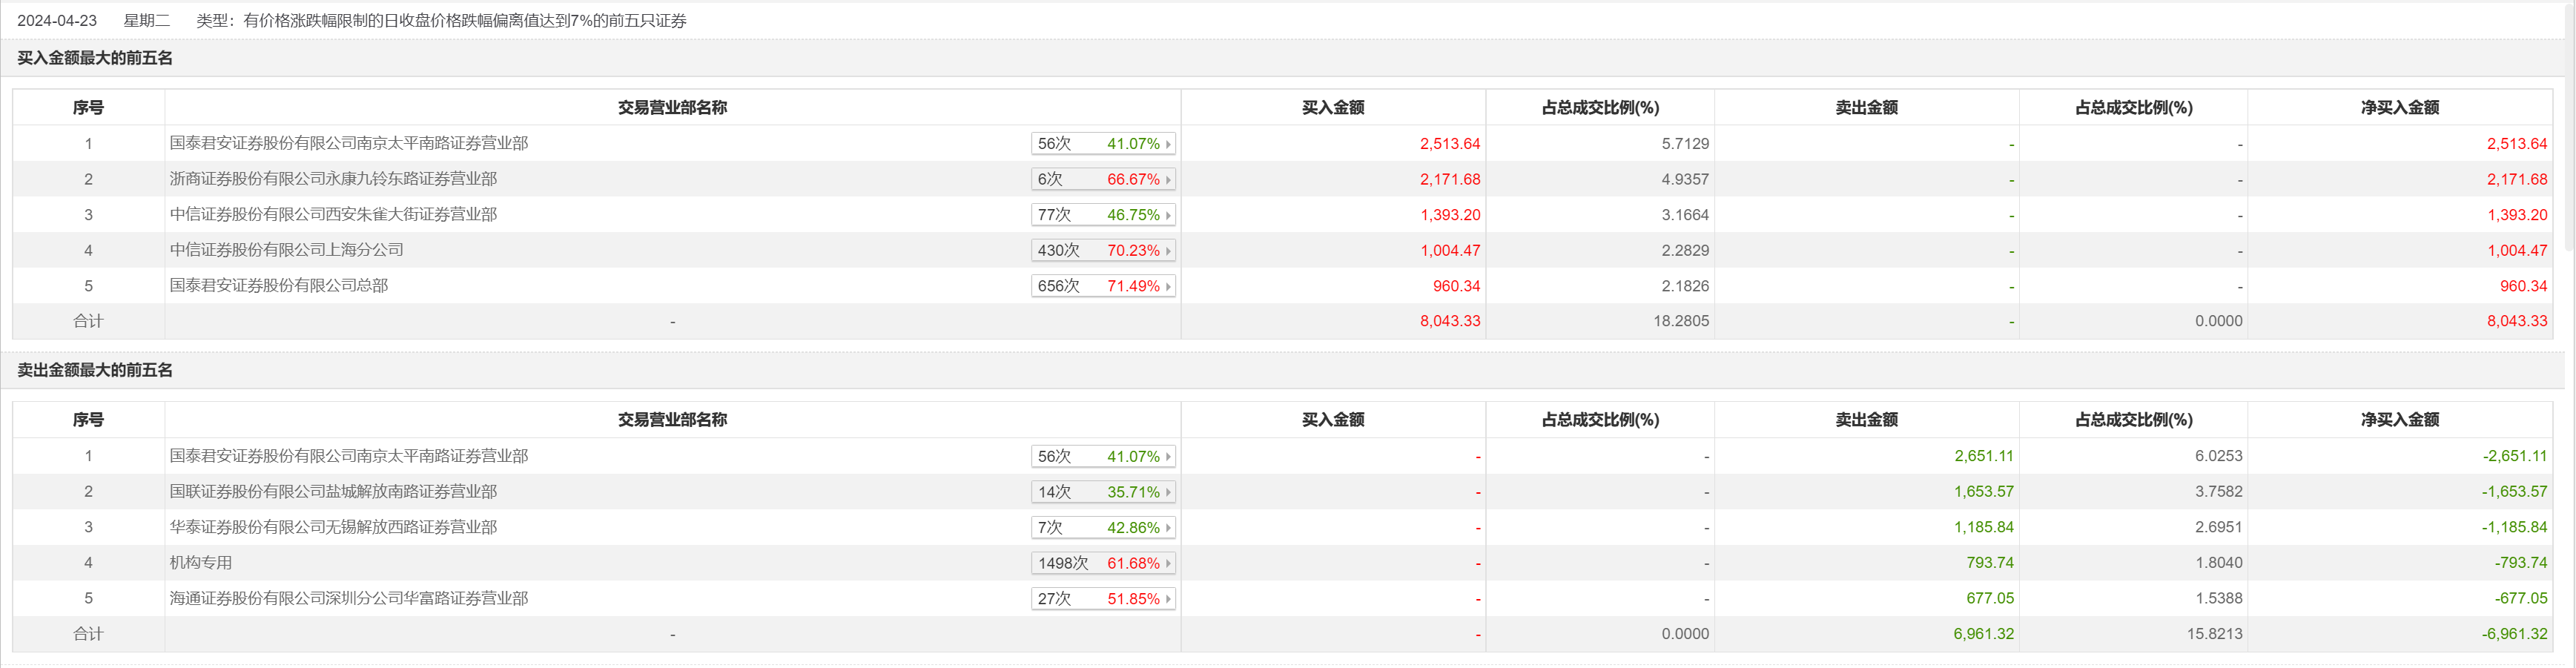The image size is (2576, 668).
Task: Open 海通证券深圳分公司华富路证券营业部 link
Action: (x=349, y=598)
